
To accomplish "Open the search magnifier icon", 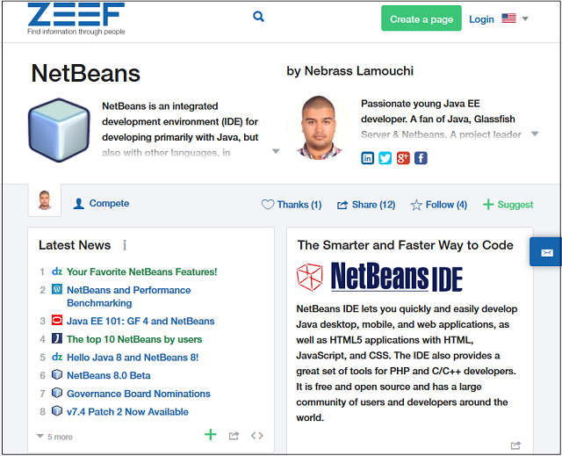I will (x=258, y=17).
